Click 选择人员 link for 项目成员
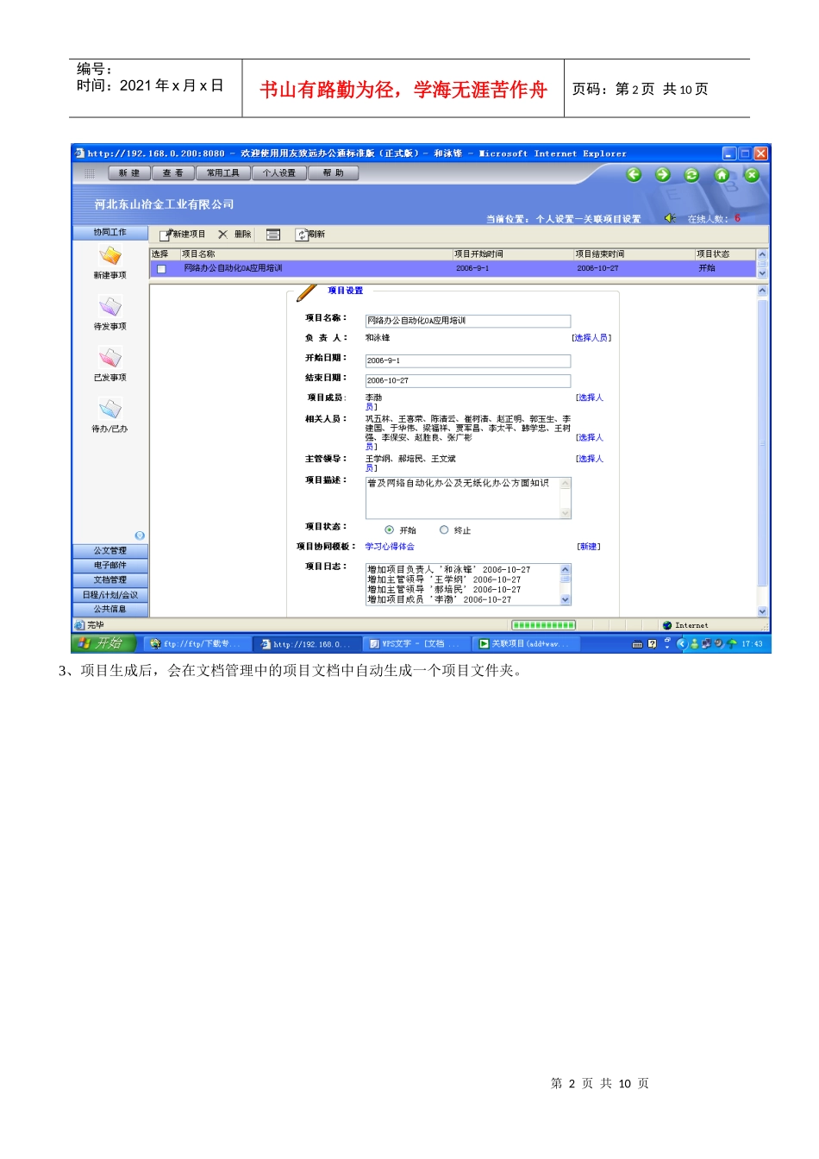This screenshot has height=1159, width=819. [590, 398]
